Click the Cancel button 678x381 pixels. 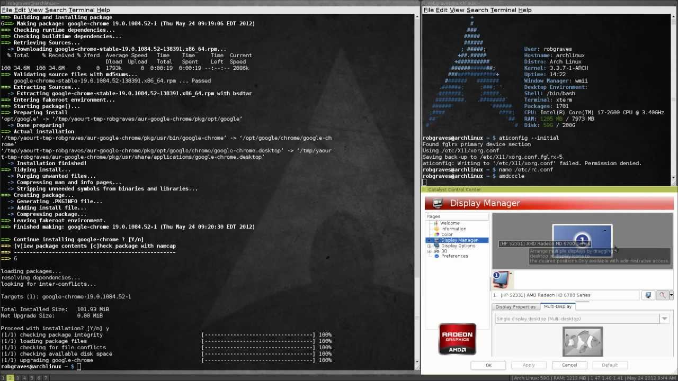pos(569,365)
